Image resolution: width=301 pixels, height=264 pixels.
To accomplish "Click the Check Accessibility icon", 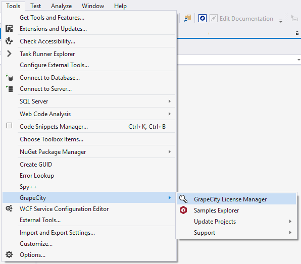I will (x=9, y=41).
